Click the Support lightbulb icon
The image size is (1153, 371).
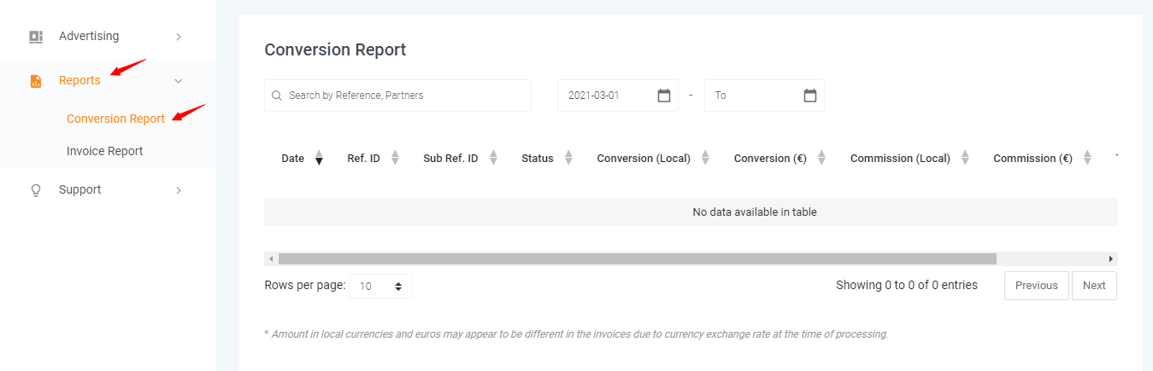[x=36, y=190]
